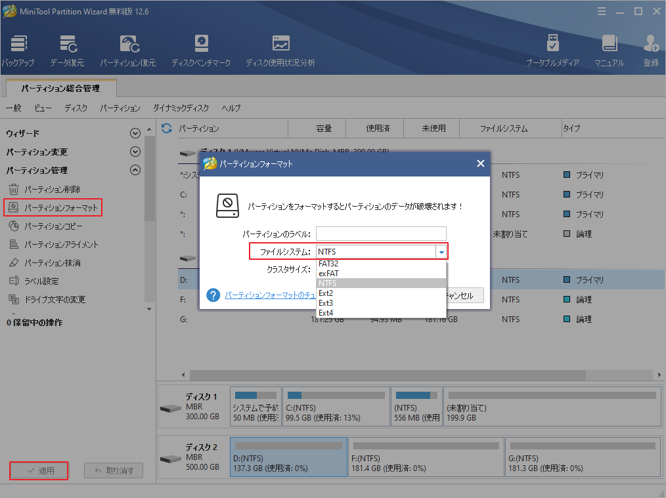
Task: Collapse the パーティション管理 section
Action: point(135,170)
